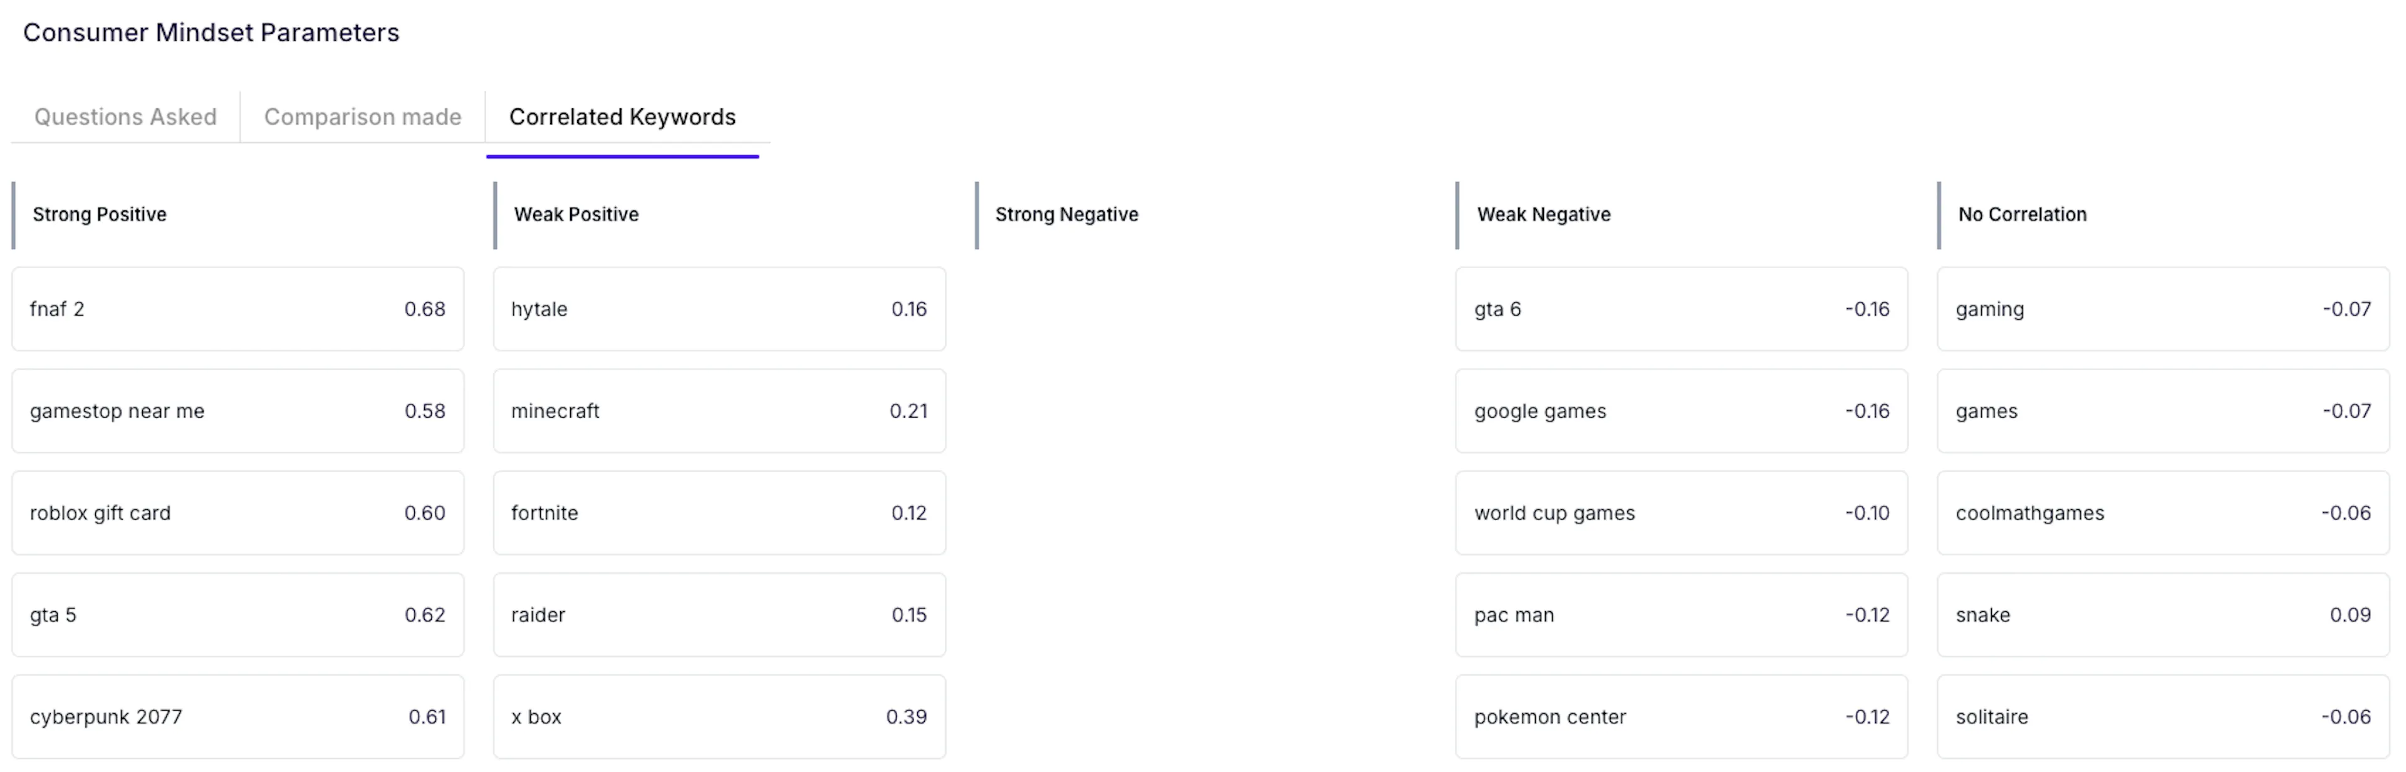Click the google games keyword card
2406x772 pixels.
click(1681, 411)
